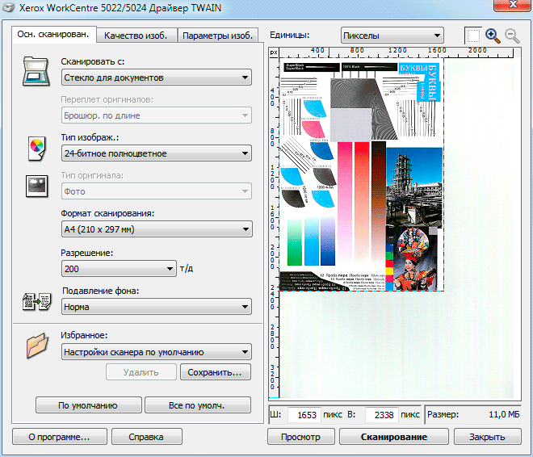
Task: Click the width 'Ш' pixel field
Action: pyautogui.click(x=304, y=415)
